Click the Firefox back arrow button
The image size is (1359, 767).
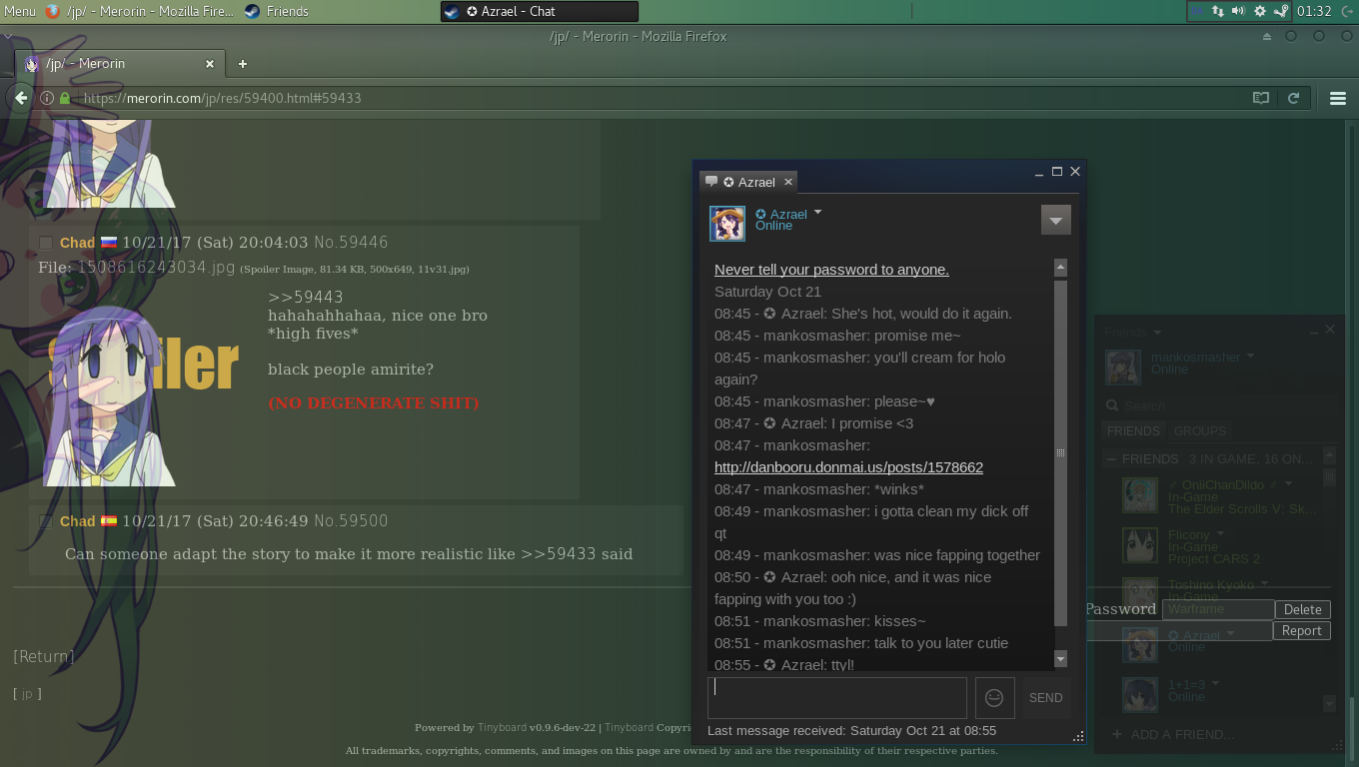click(x=20, y=98)
